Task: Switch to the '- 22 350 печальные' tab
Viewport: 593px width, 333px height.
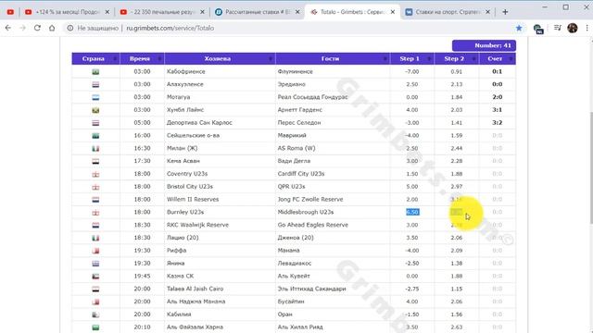Action: 163,12
